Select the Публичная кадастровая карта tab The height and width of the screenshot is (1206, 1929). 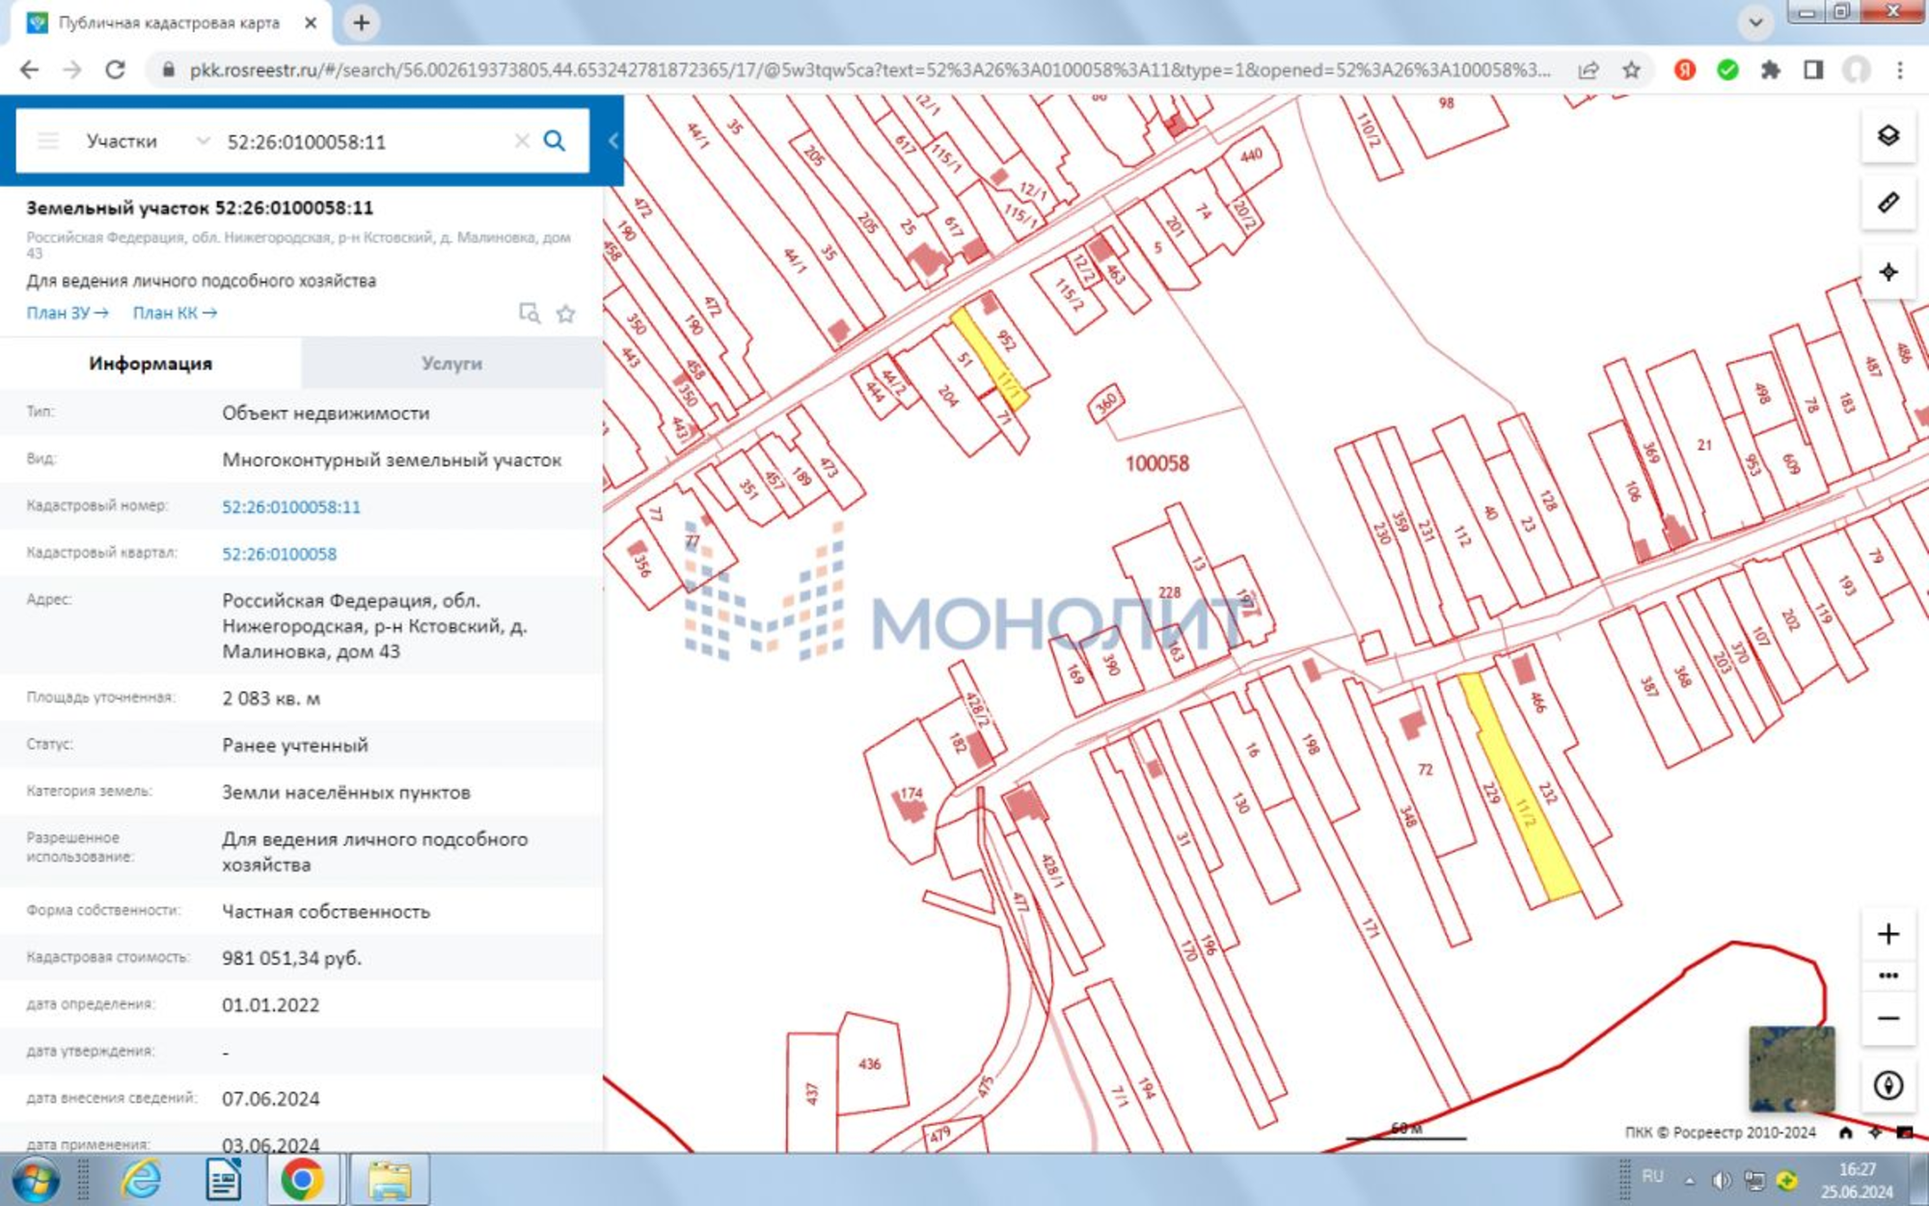pos(169,22)
